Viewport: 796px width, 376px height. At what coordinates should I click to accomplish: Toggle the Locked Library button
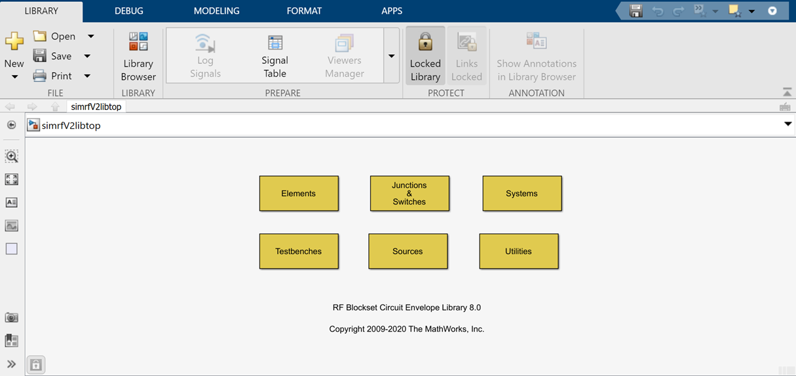(x=425, y=57)
